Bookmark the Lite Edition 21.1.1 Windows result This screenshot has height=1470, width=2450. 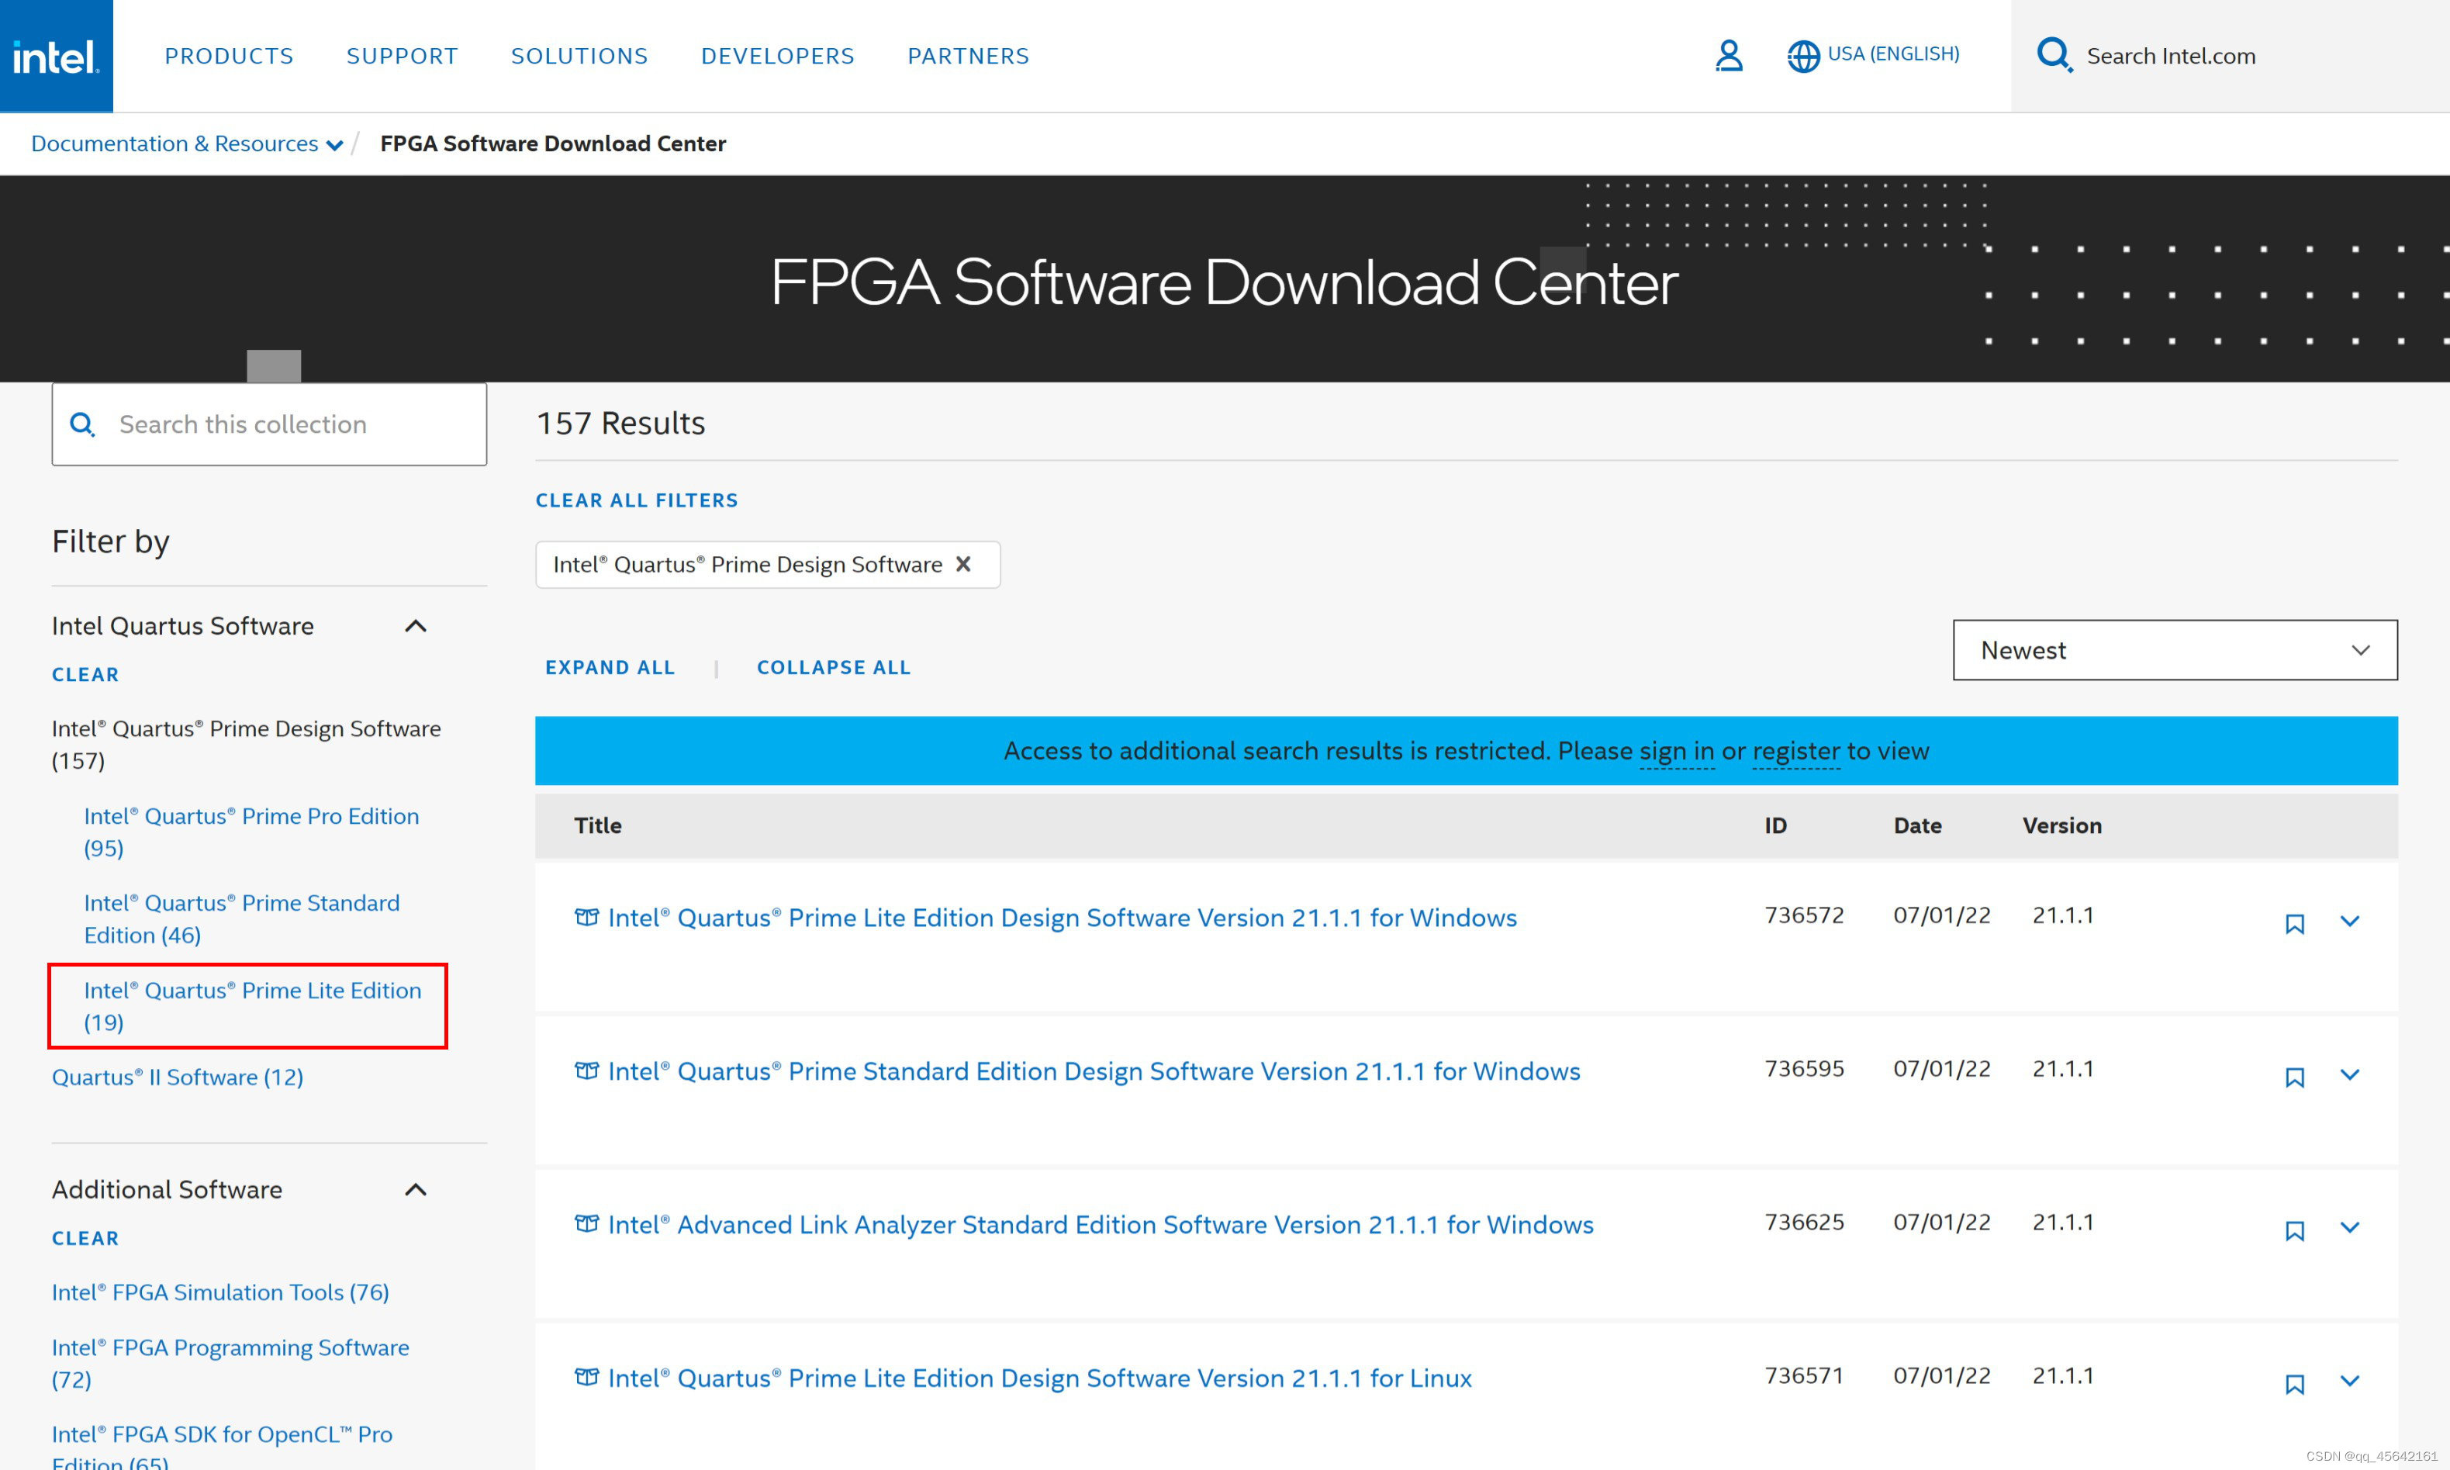tap(2293, 923)
